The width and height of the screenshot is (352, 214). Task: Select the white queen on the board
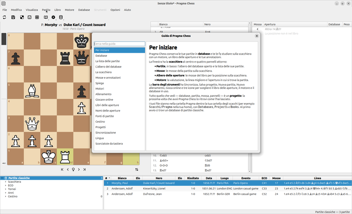(x=32, y=124)
